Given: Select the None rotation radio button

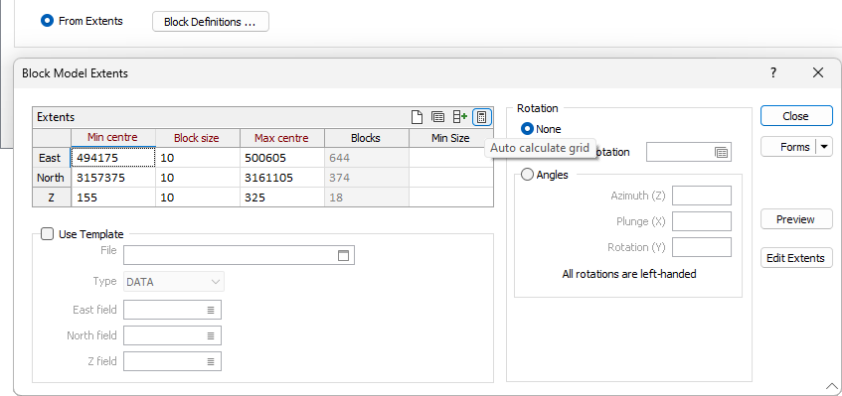Looking at the screenshot, I should click(527, 129).
